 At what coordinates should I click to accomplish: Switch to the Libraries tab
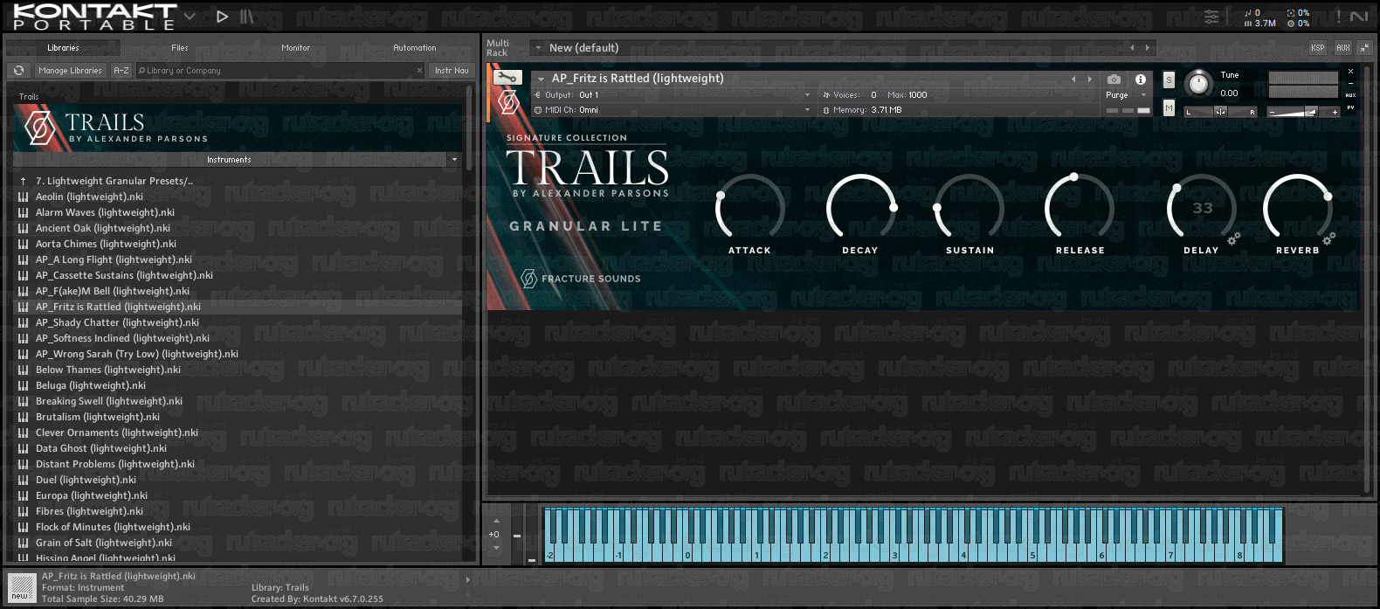63,48
